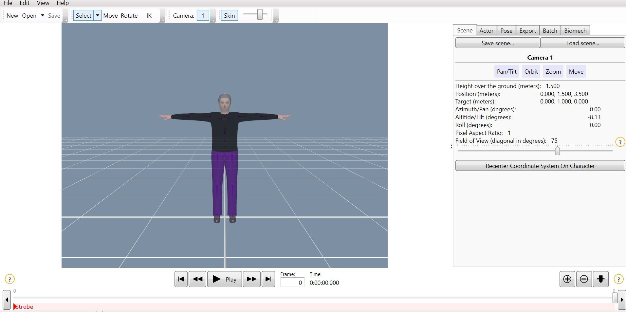Select Camera 1 button
This screenshot has height=312, width=626.
pyautogui.click(x=203, y=16)
